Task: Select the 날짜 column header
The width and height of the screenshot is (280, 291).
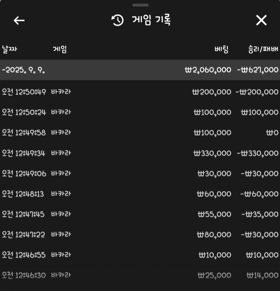Action: click(x=9, y=49)
